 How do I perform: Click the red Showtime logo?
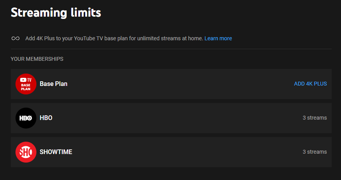point(26,152)
